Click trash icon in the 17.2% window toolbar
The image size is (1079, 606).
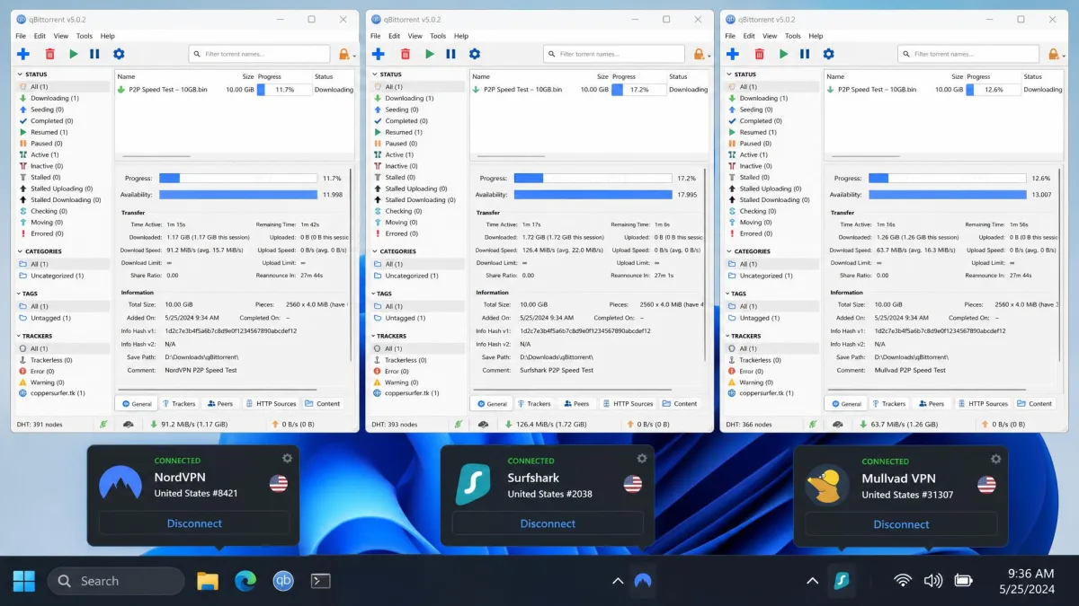(x=405, y=54)
